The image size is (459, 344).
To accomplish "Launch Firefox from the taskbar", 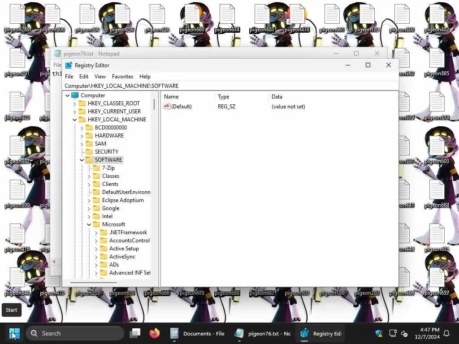I will click(154, 333).
